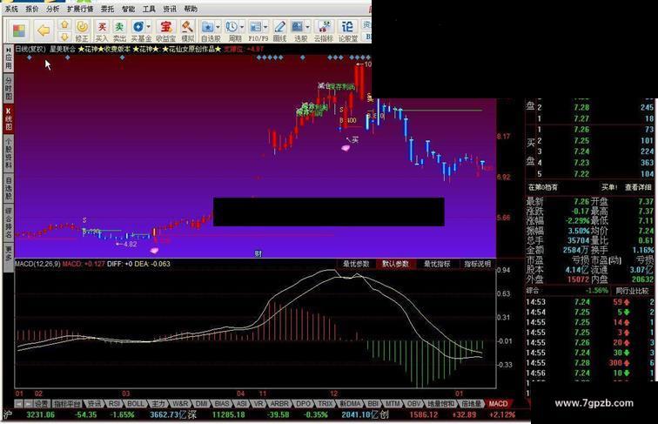Select the 画线 pencil drawing tool
The image size is (658, 424).
click(280, 27)
